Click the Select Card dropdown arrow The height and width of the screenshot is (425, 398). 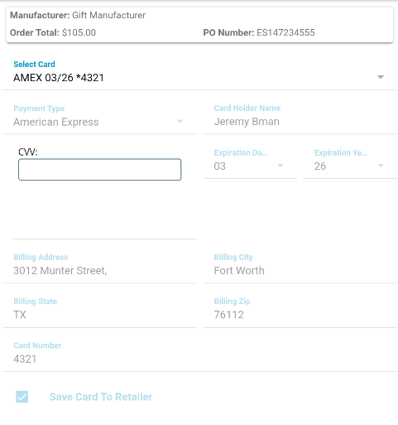tap(381, 77)
